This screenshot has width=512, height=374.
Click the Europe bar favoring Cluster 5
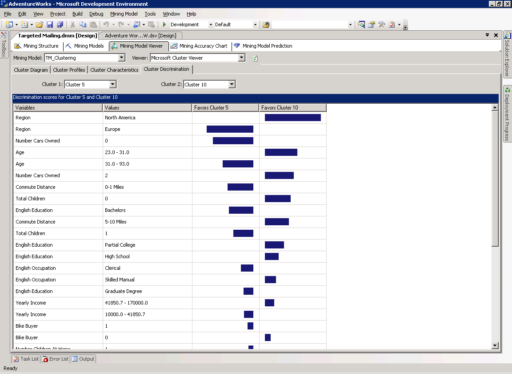tap(230, 129)
